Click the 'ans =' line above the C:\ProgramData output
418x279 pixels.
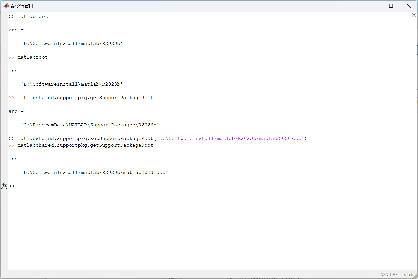16,111
